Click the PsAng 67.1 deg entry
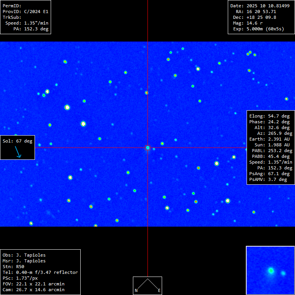 click(269, 174)
